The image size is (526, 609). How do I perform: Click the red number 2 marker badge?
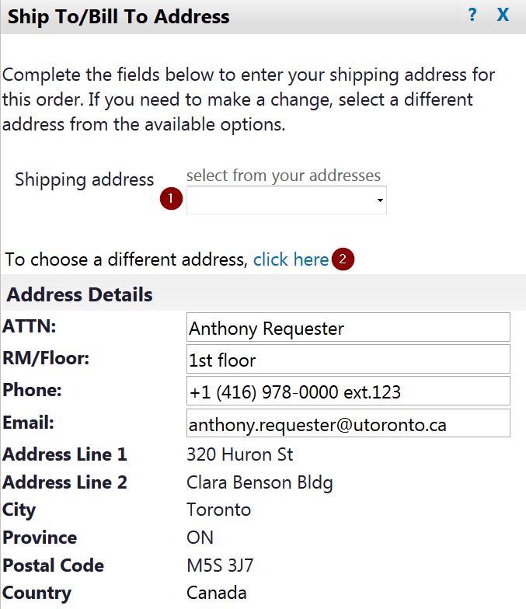click(x=343, y=259)
